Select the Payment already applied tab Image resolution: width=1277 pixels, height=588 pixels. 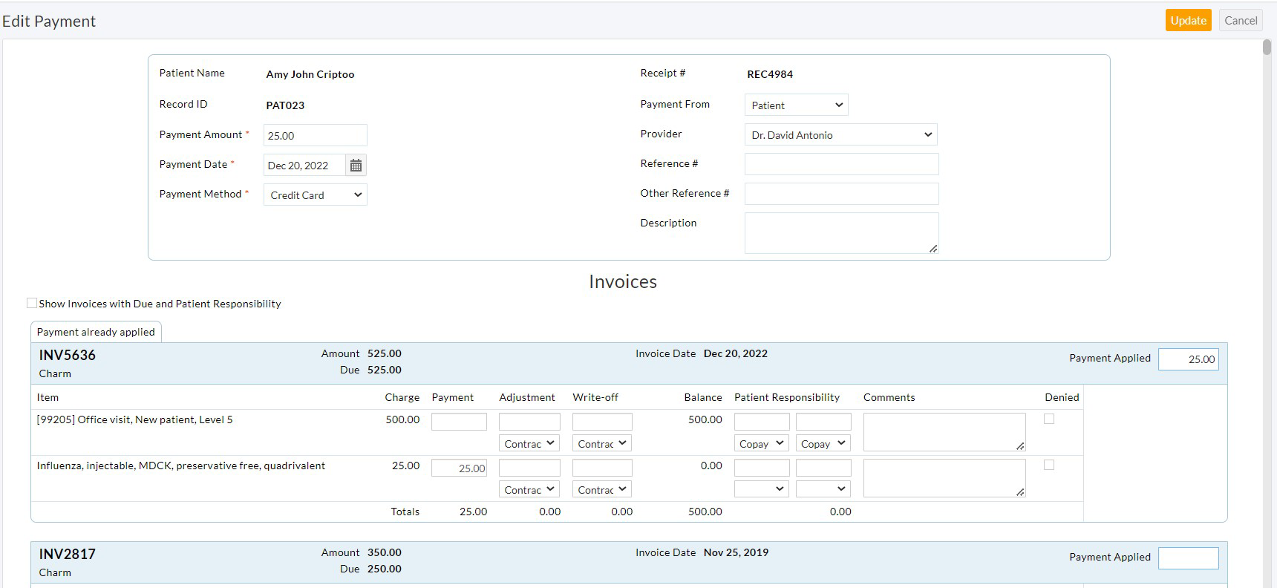click(96, 332)
